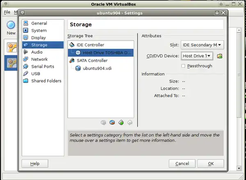Open the Shared Folders settings
This screenshot has width=246, height=180.
click(46, 81)
